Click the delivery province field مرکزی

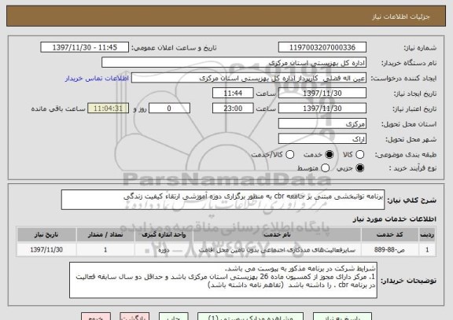(322, 124)
